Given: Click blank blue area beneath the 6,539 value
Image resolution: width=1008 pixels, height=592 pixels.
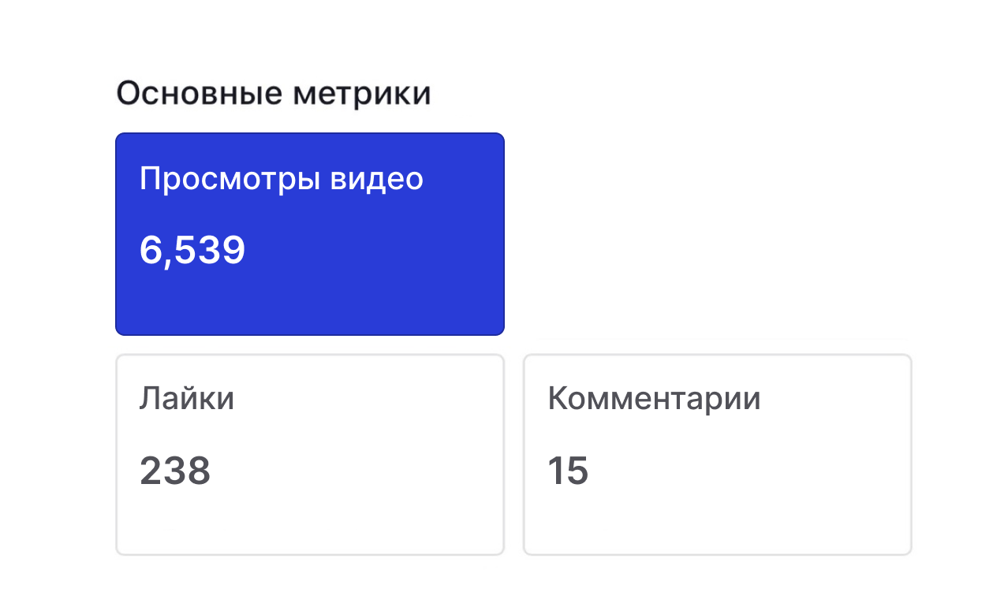Looking at the screenshot, I should 309,303.
